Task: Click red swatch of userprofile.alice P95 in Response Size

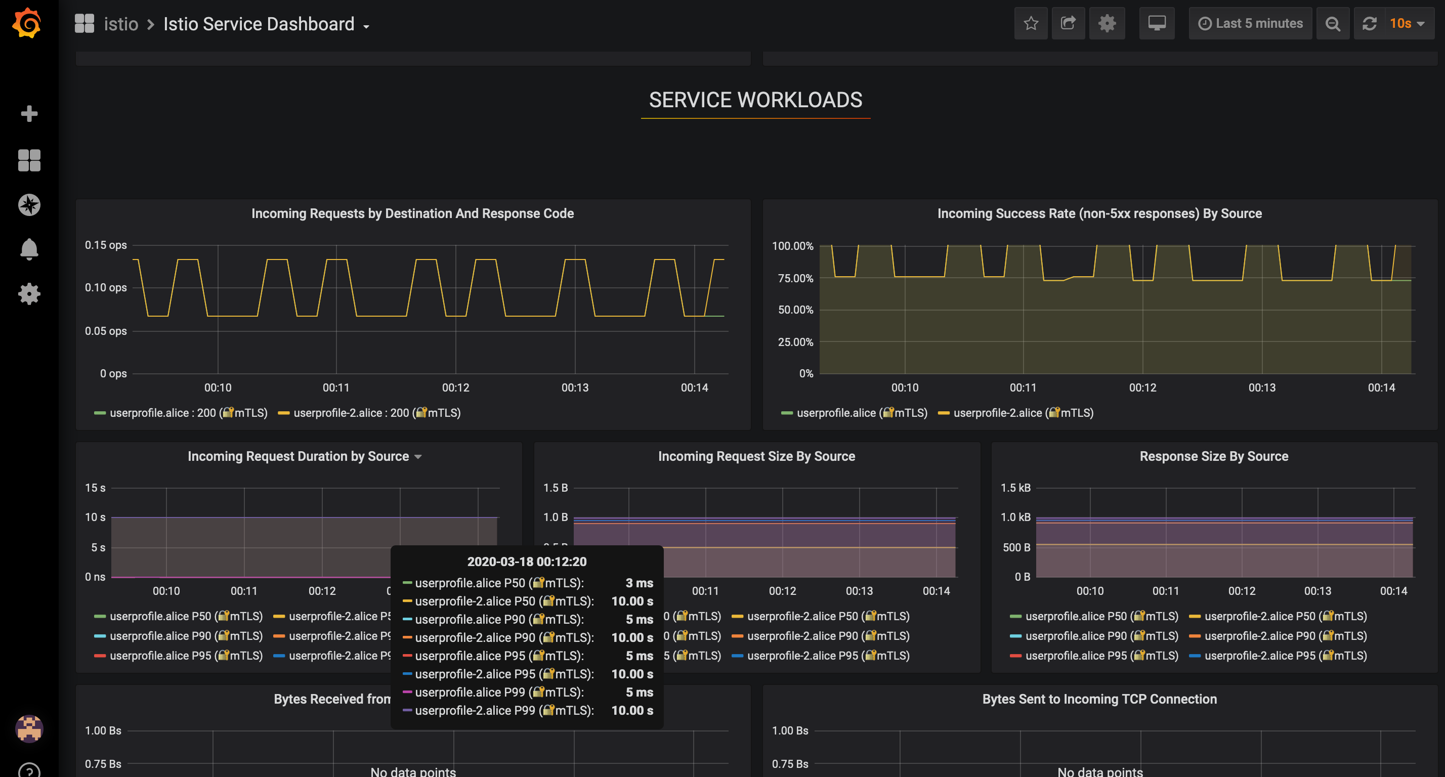Action: [1015, 656]
